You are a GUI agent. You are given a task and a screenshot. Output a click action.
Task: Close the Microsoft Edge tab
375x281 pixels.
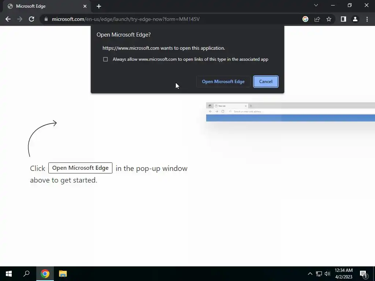[x=85, y=6]
